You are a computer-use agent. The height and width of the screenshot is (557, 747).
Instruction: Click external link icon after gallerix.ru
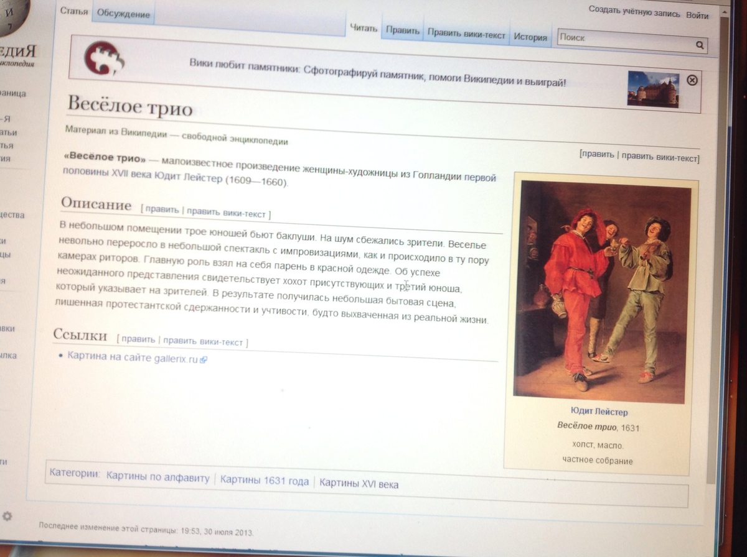point(203,359)
